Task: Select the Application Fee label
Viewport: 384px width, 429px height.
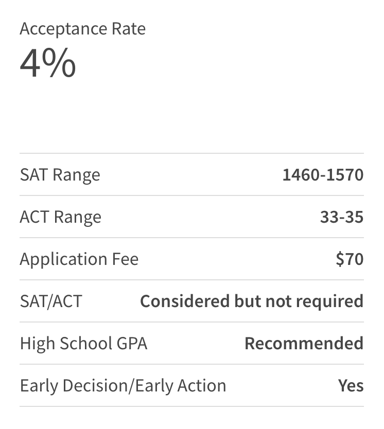Action: coord(79,259)
